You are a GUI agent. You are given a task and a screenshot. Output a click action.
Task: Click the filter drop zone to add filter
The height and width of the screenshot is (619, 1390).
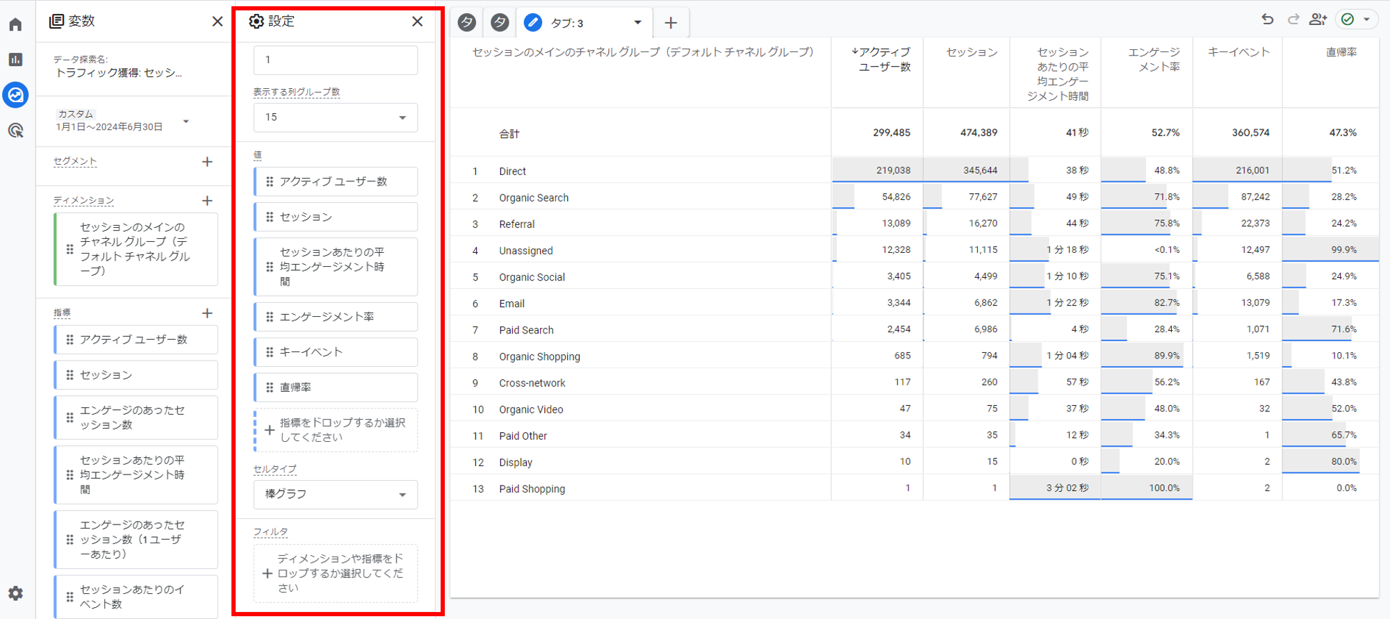[336, 573]
